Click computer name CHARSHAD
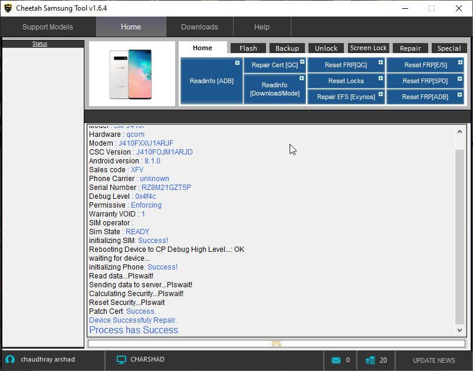Image resolution: width=473 pixels, height=371 pixels. [147, 360]
